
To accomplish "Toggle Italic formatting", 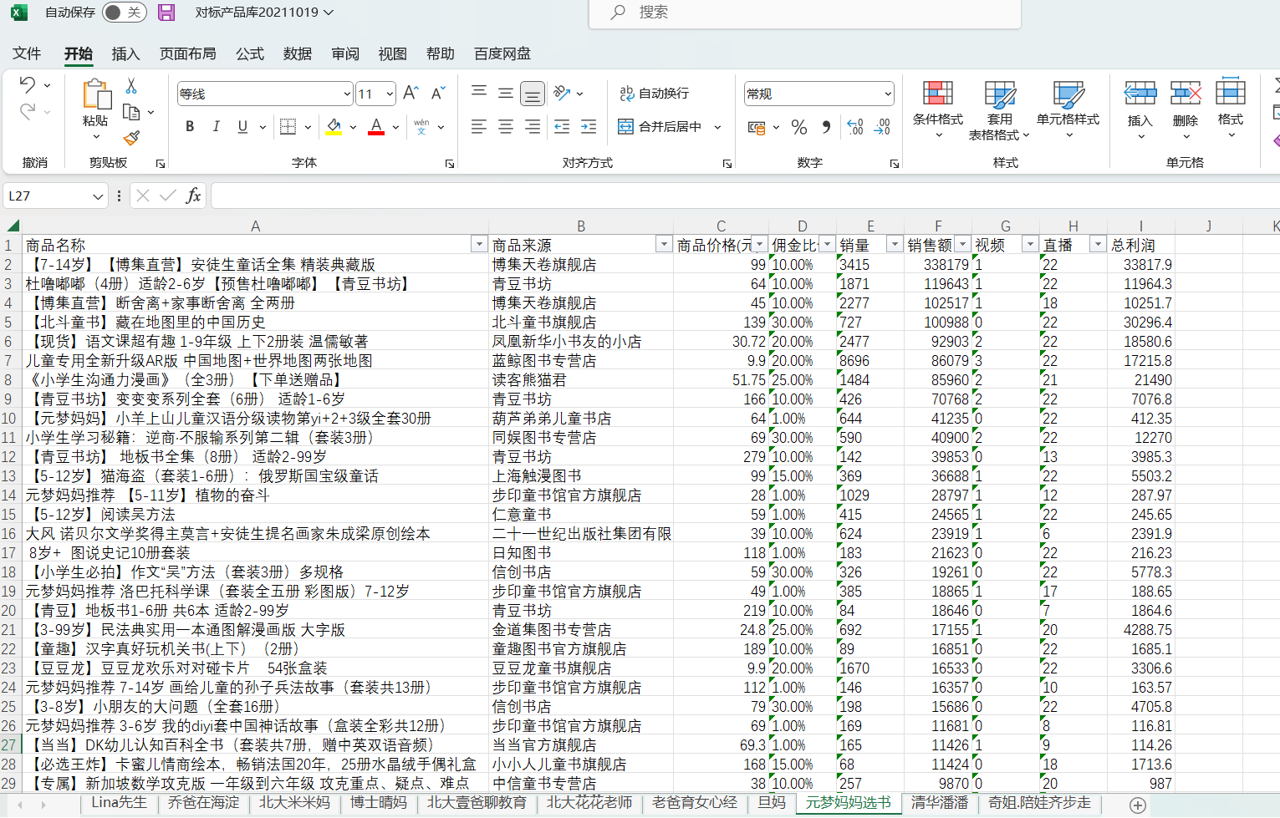I will [216, 126].
